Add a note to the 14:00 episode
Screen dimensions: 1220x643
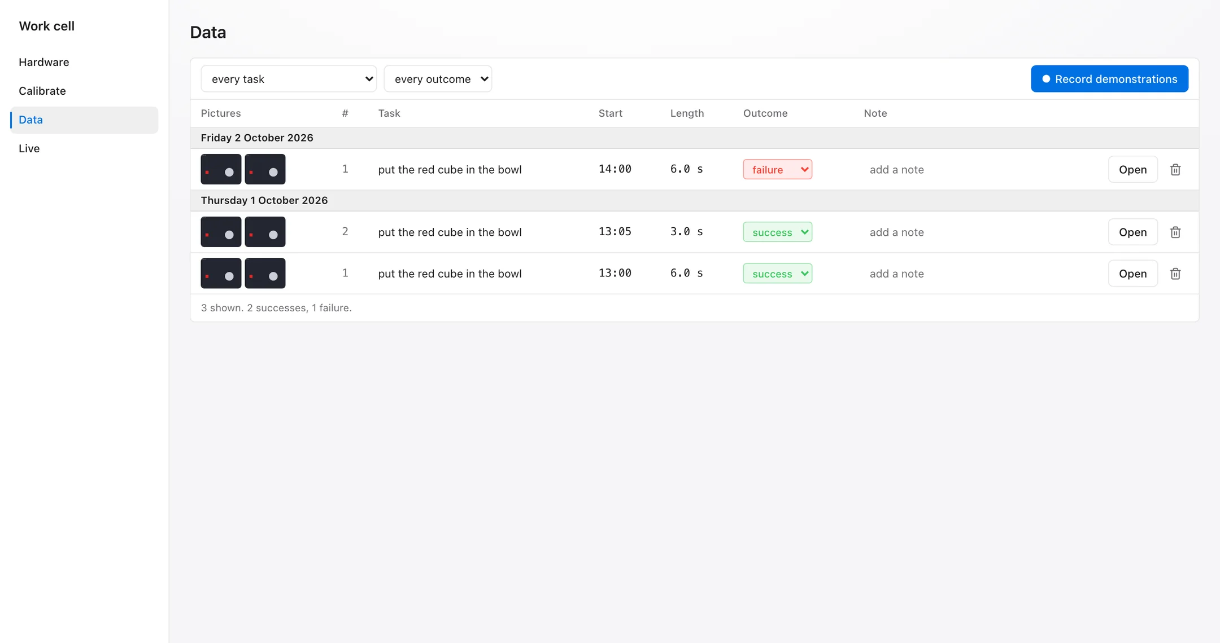click(x=980, y=169)
